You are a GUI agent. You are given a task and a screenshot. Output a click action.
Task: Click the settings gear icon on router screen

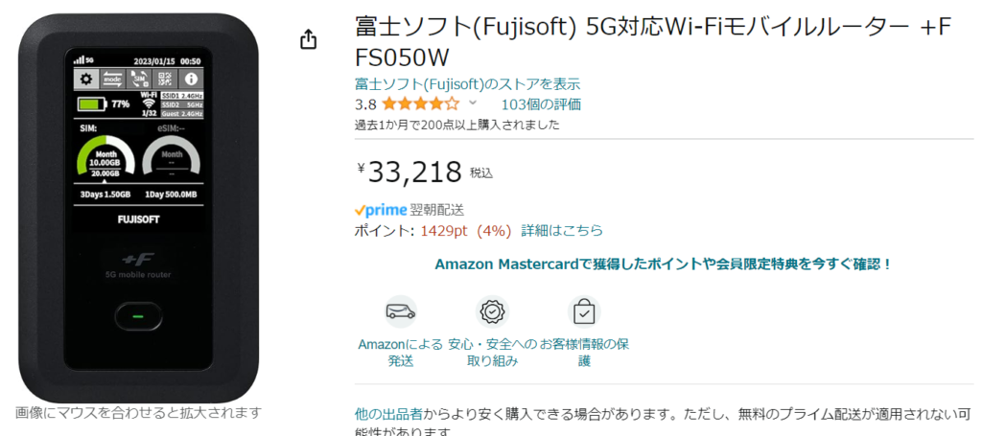click(86, 79)
